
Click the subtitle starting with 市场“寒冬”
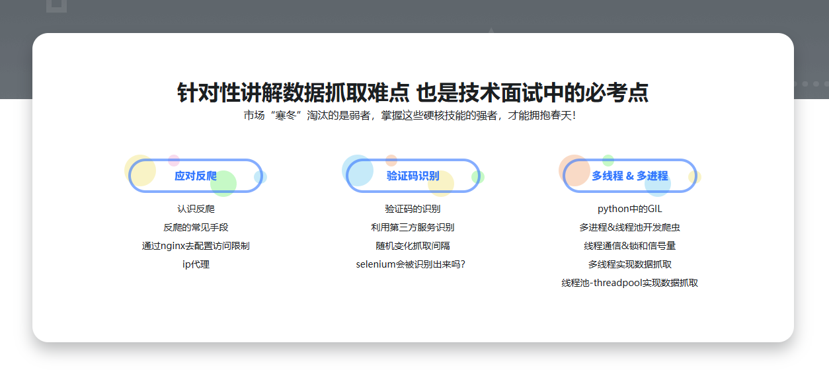point(413,116)
